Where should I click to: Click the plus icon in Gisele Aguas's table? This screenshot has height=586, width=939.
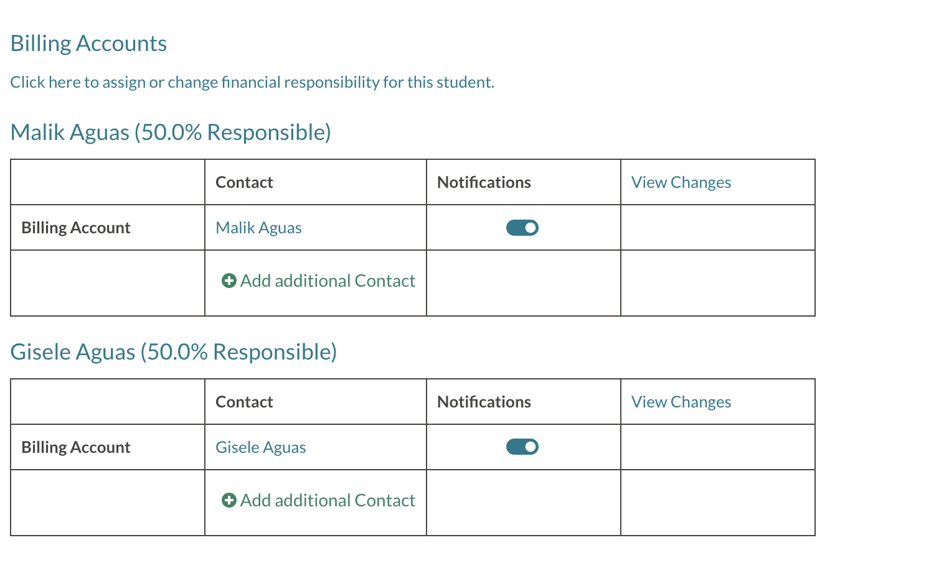[x=229, y=500]
